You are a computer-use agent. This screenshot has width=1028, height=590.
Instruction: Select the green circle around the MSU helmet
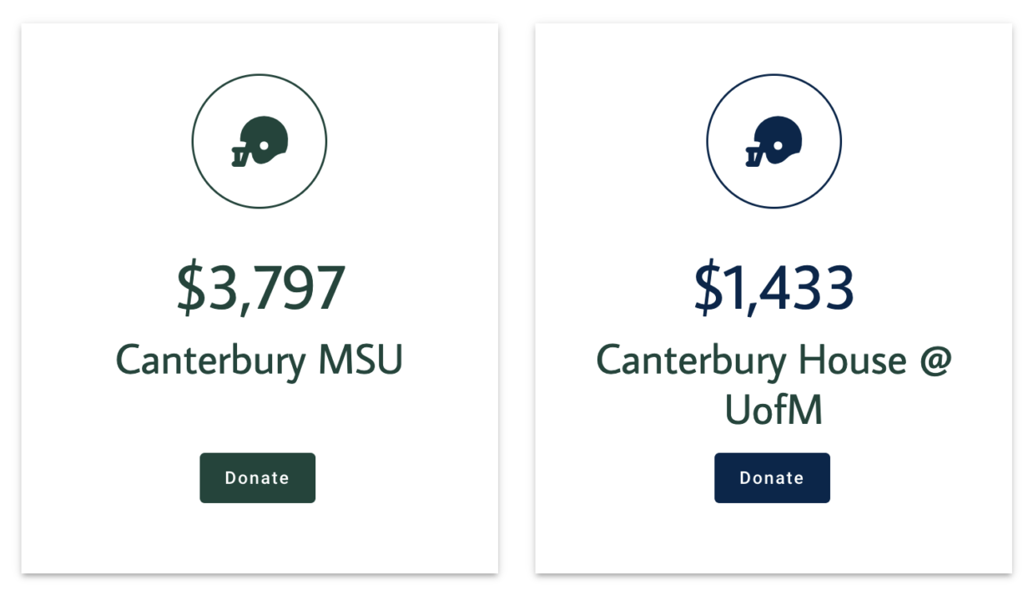pyautogui.click(x=260, y=141)
